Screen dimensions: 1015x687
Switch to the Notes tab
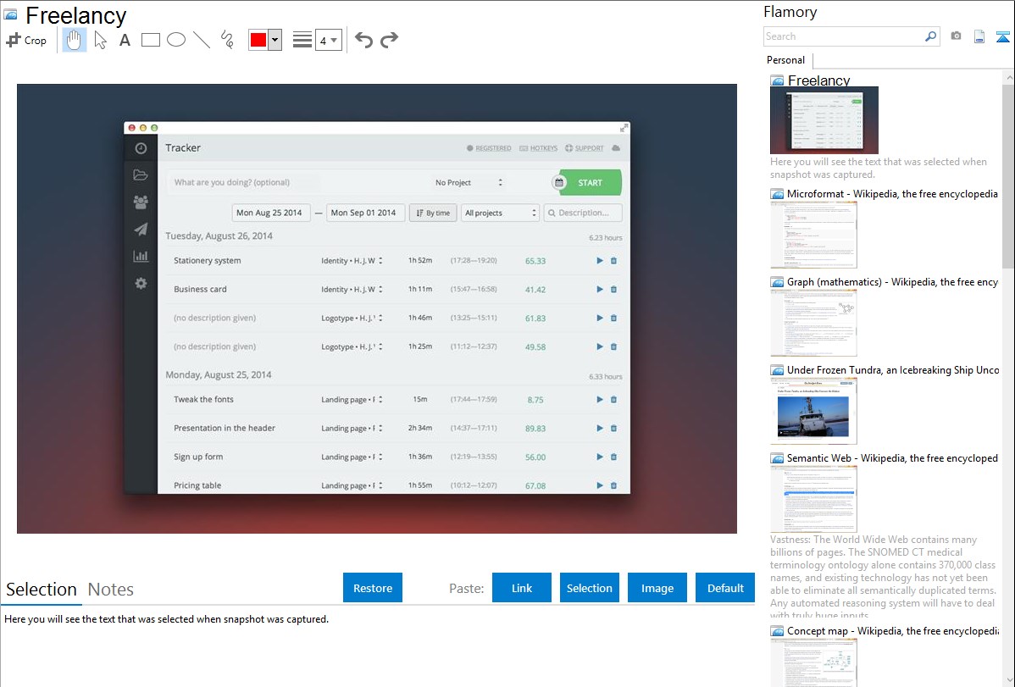coord(111,590)
